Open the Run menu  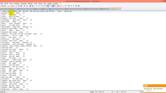45,3
